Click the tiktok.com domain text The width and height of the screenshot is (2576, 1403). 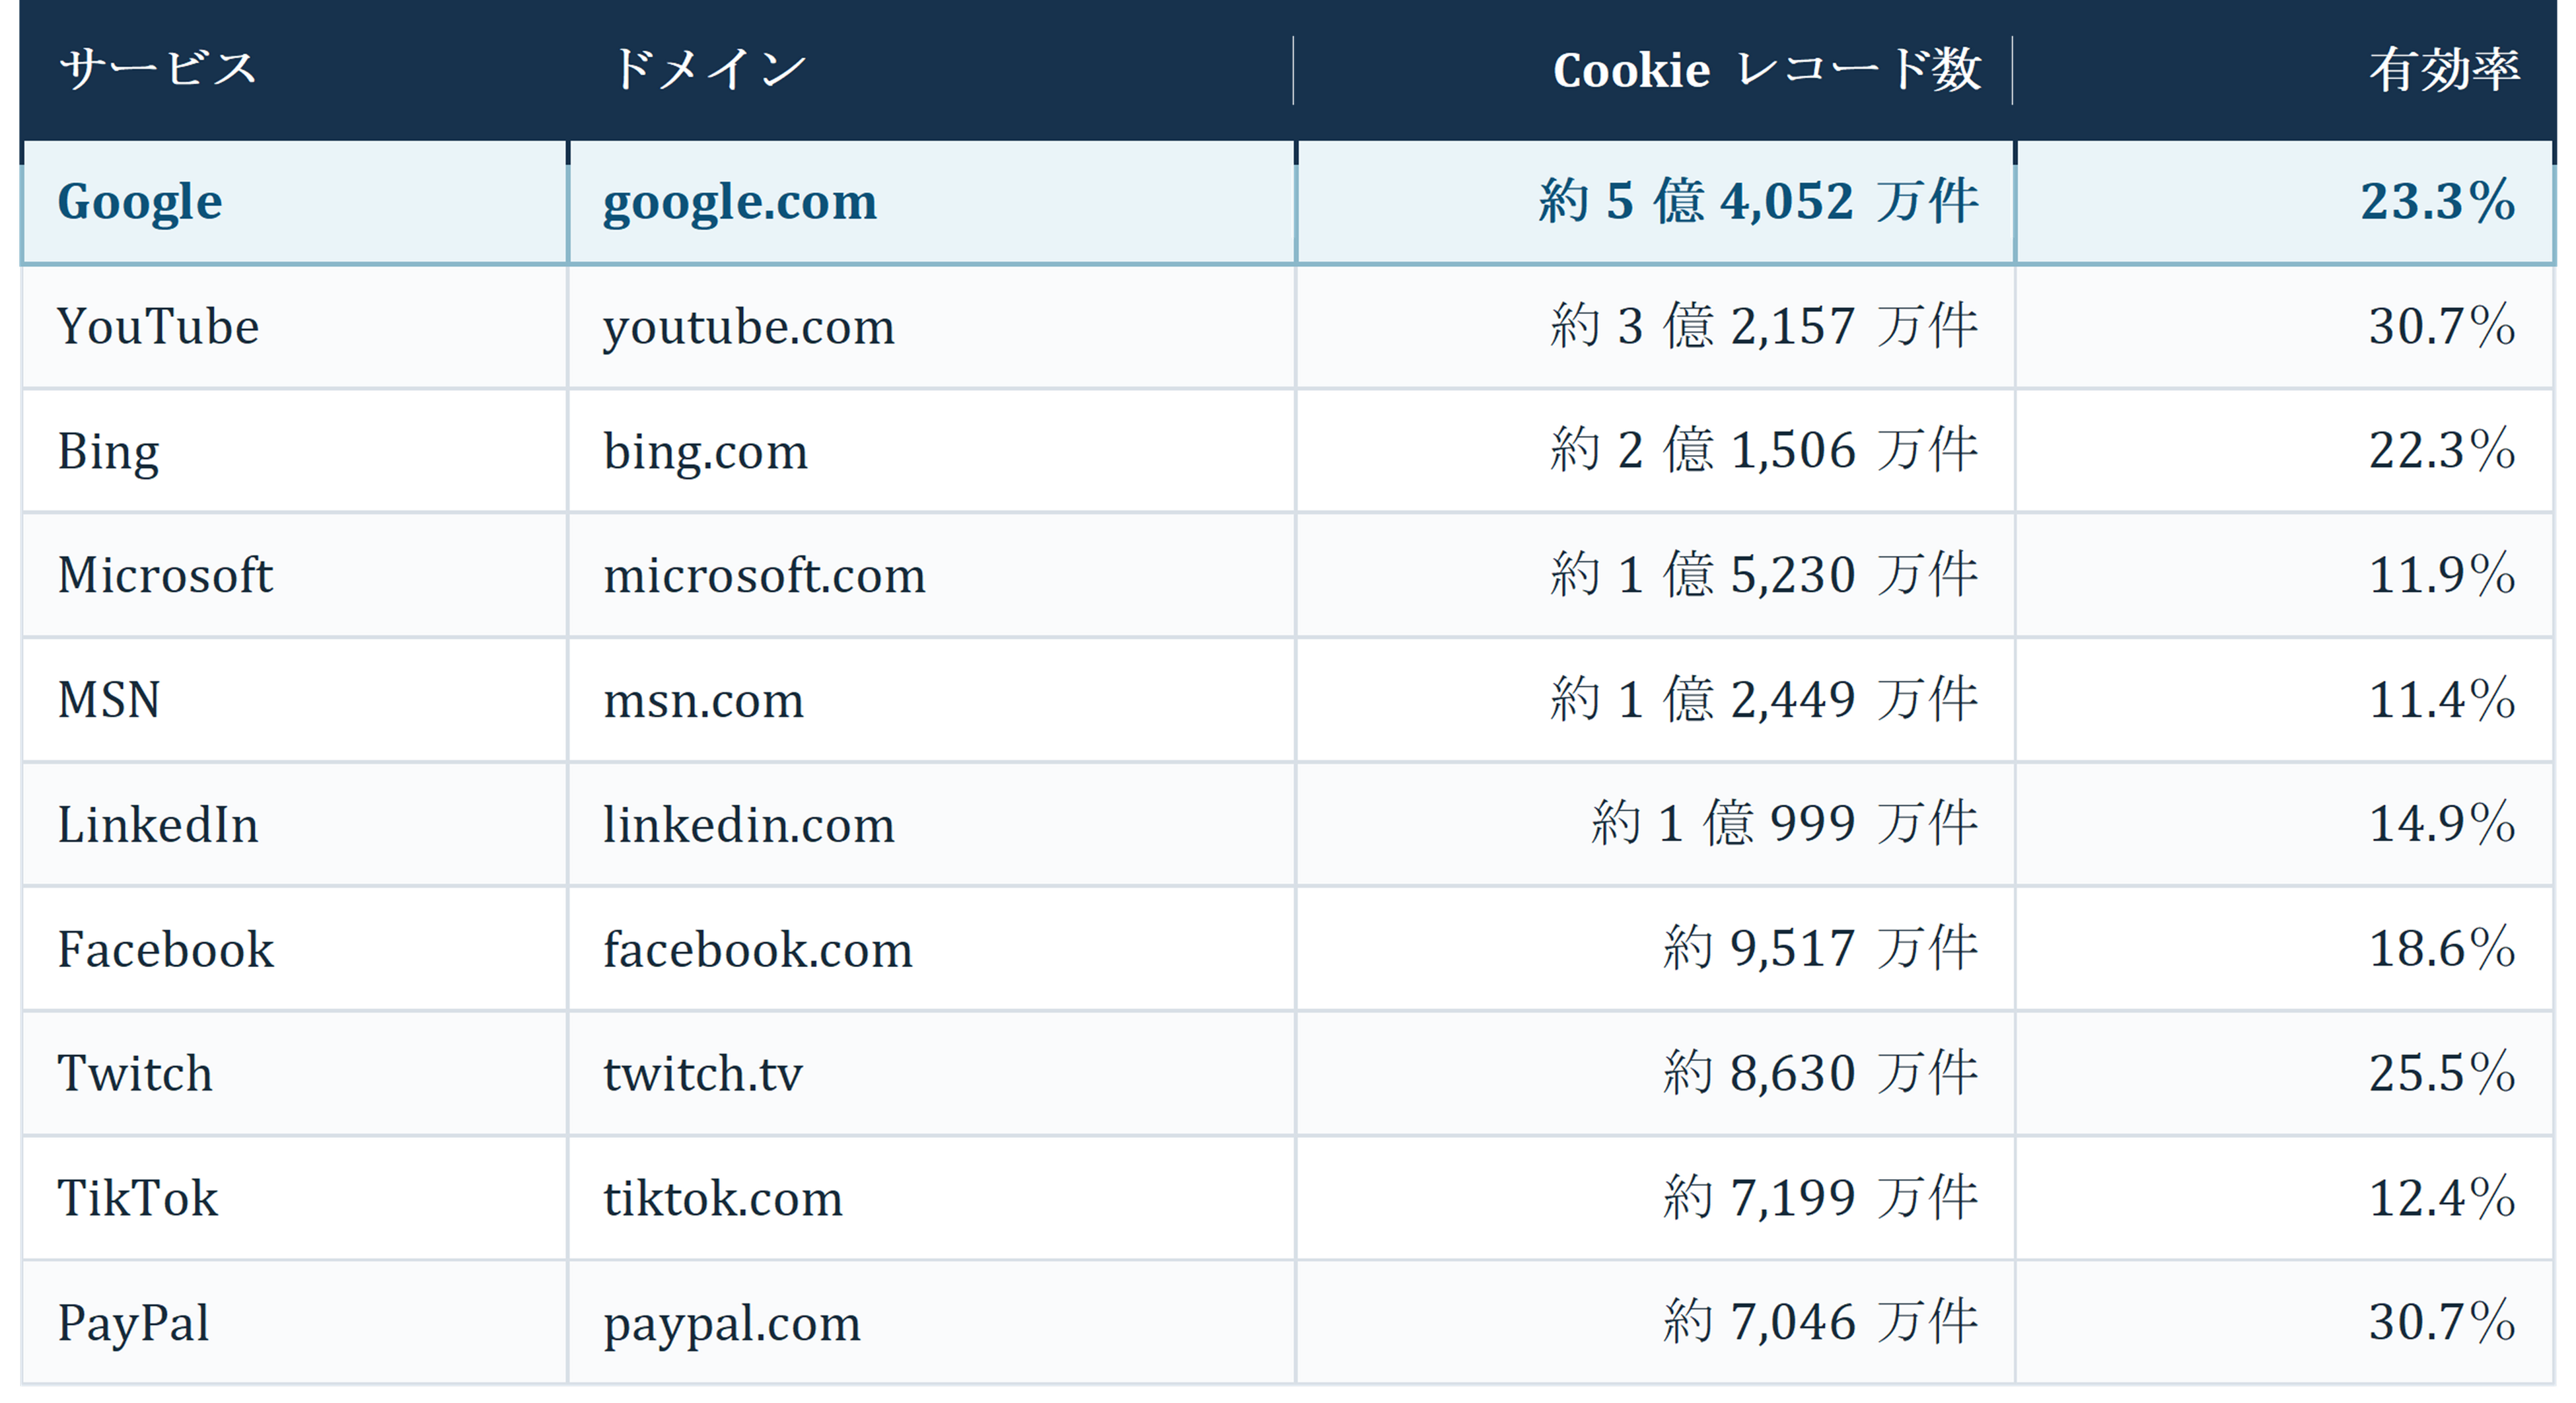[722, 1198]
